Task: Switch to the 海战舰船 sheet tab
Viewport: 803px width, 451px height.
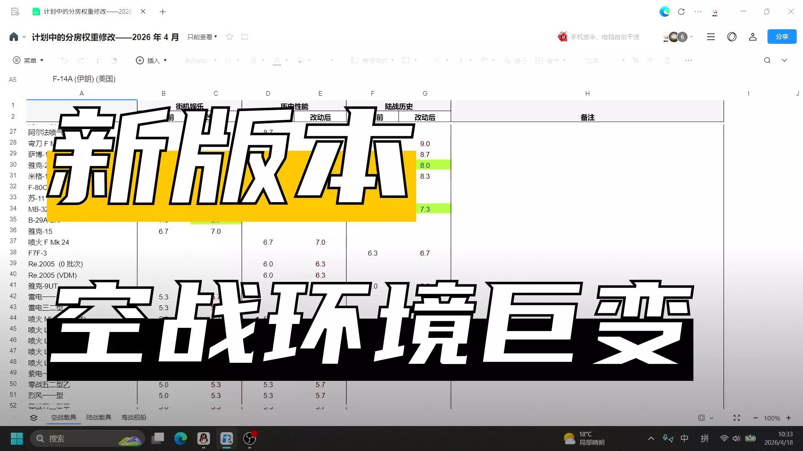Action: 134,417
